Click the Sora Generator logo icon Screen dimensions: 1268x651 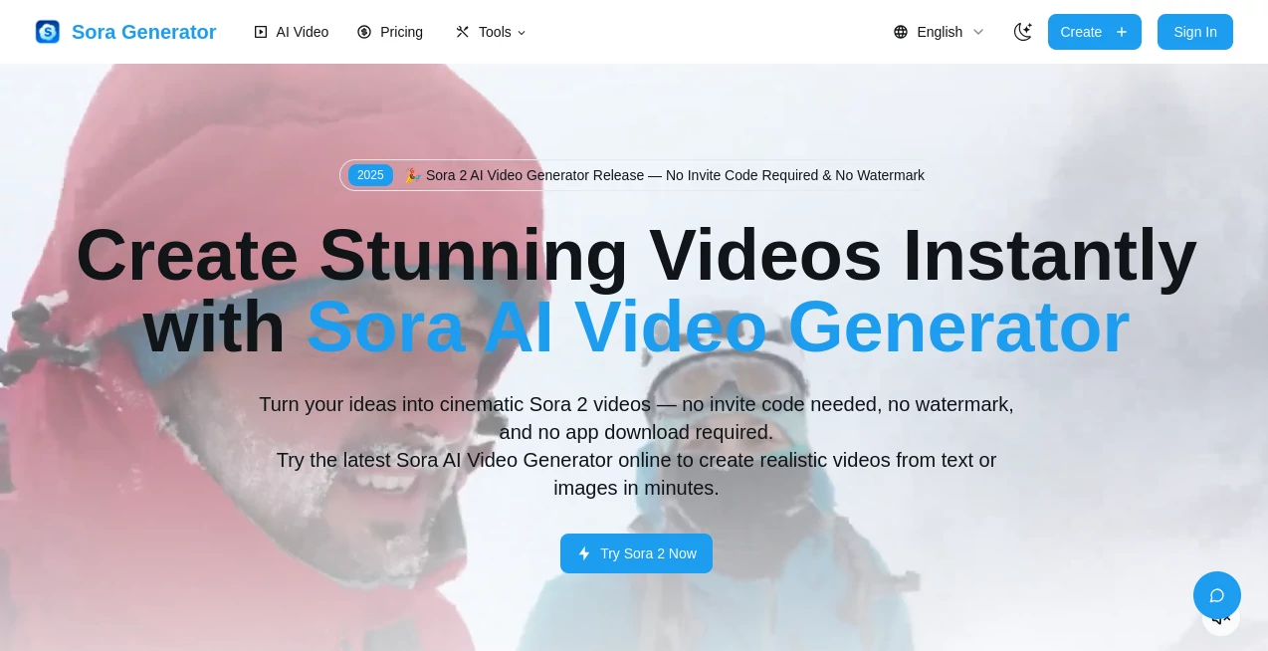47,31
